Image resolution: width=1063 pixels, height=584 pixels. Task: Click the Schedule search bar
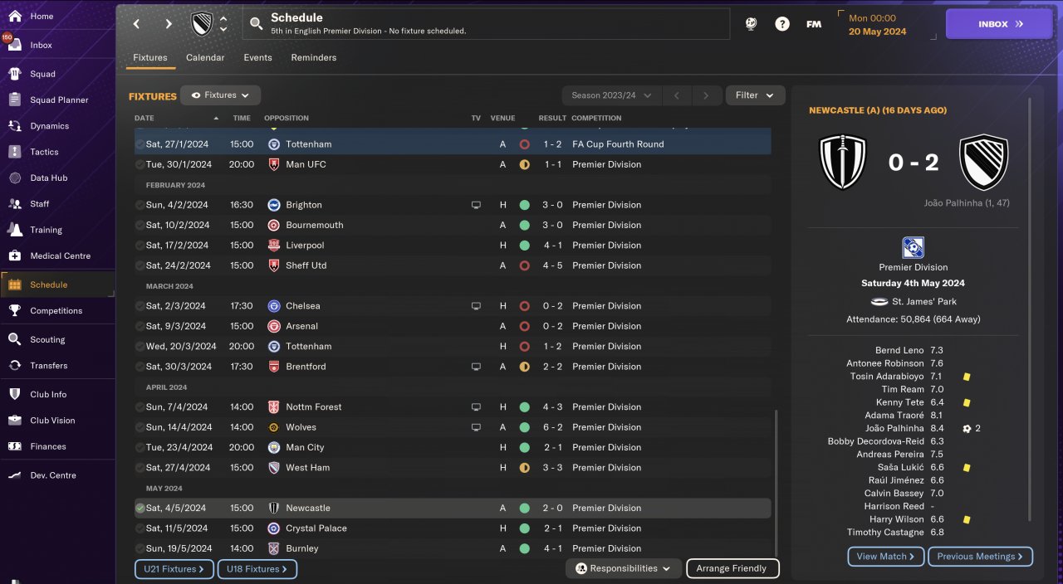pos(487,24)
